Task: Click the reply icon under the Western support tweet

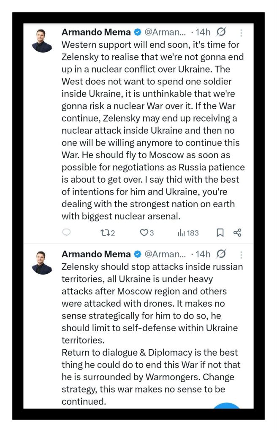Action: (66, 232)
